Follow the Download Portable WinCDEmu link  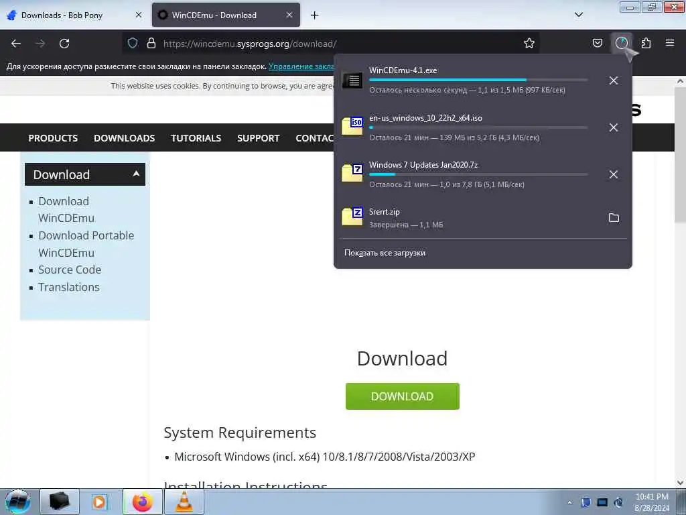tap(86, 244)
